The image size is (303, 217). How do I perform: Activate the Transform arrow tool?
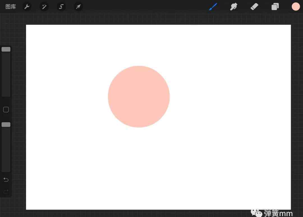point(78,7)
